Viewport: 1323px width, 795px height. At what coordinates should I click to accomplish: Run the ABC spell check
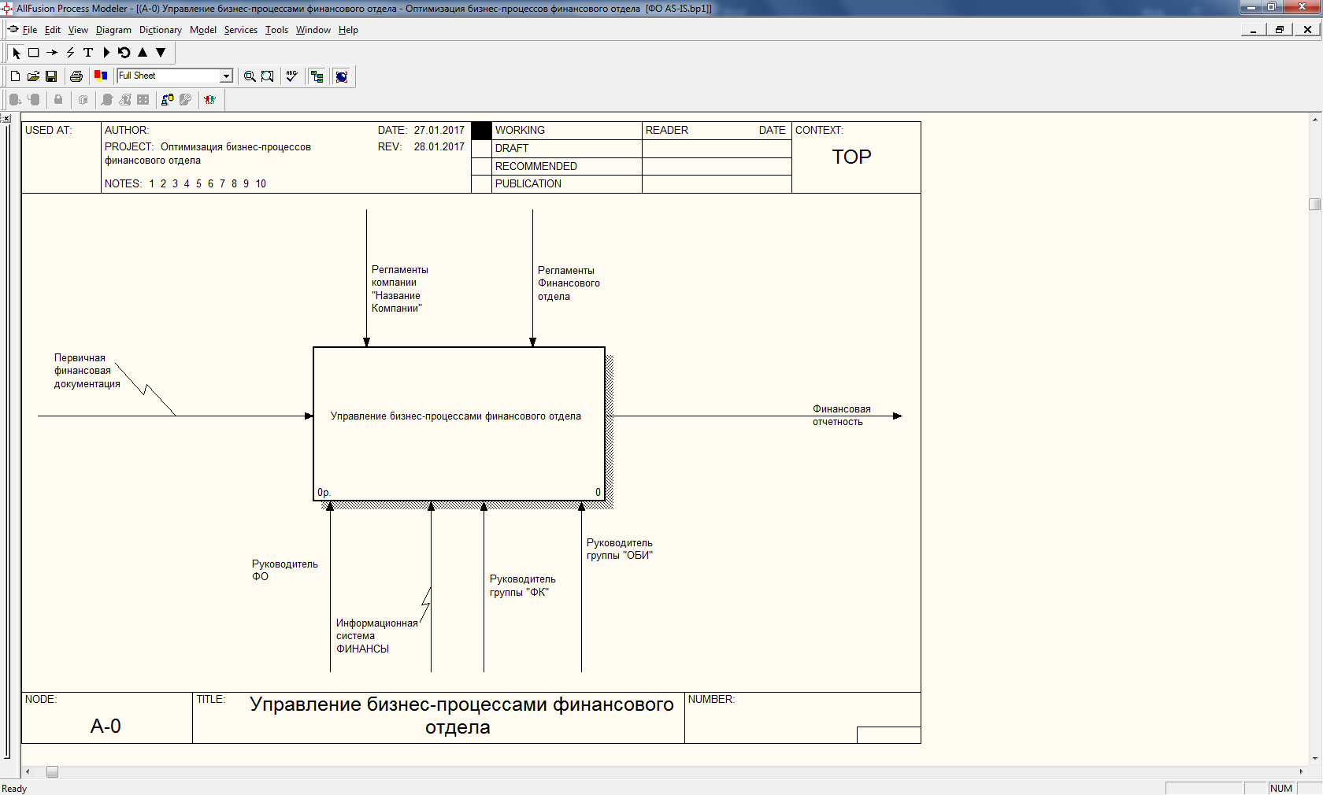click(x=292, y=76)
